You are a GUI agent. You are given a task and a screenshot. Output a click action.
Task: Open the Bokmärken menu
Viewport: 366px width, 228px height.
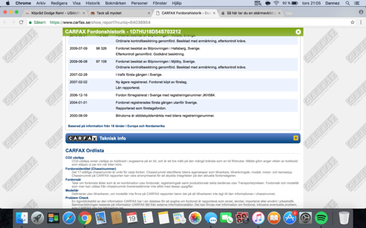[x=115, y=3]
